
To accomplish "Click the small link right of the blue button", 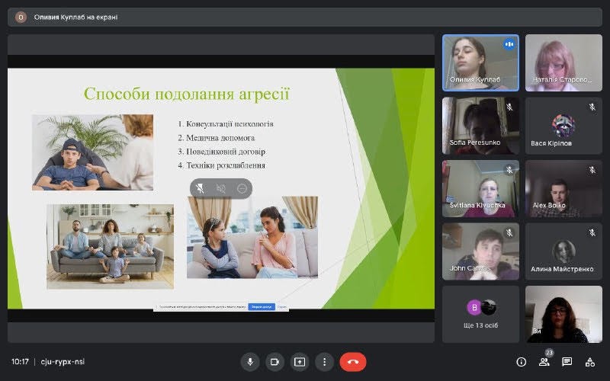I will [x=281, y=307].
